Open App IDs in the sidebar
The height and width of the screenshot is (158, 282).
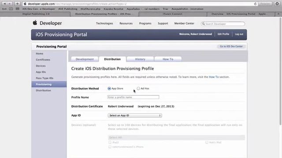[x=41, y=72]
